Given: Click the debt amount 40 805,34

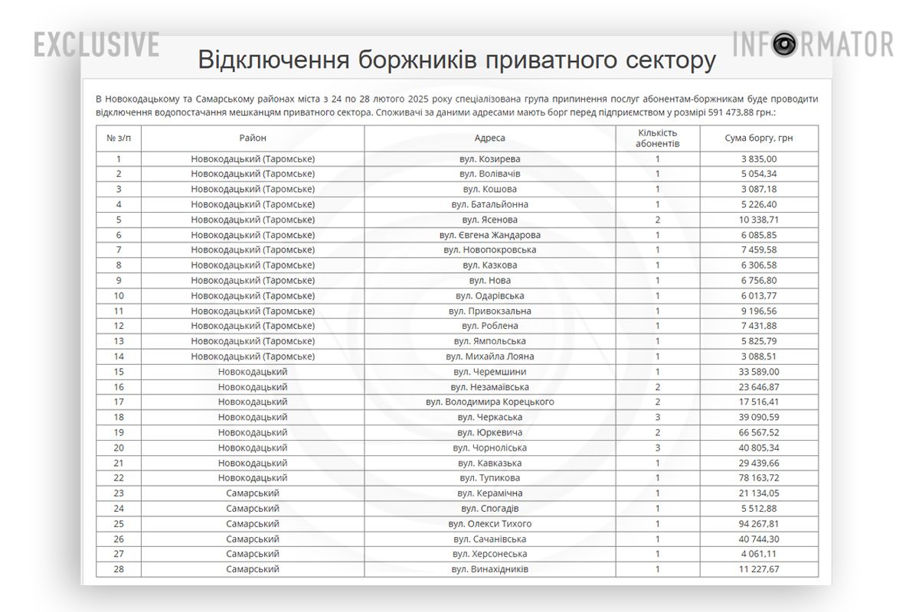Looking at the screenshot, I should coord(757,447).
